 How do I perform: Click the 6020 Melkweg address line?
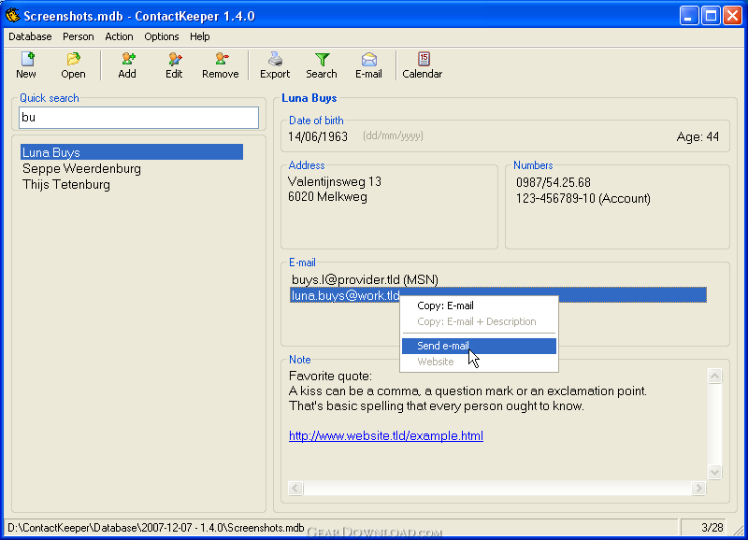[327, 197]
